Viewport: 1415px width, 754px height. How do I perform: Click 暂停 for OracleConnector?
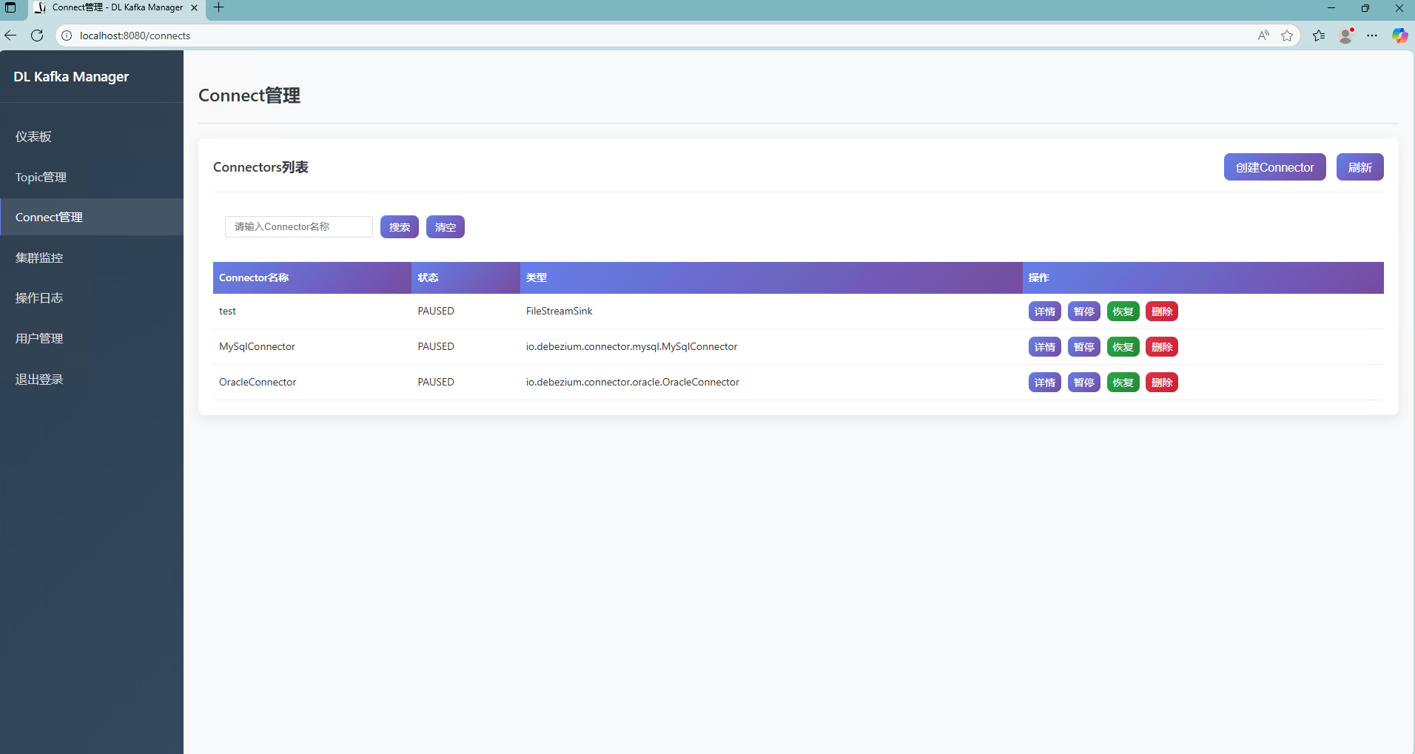1084,383
